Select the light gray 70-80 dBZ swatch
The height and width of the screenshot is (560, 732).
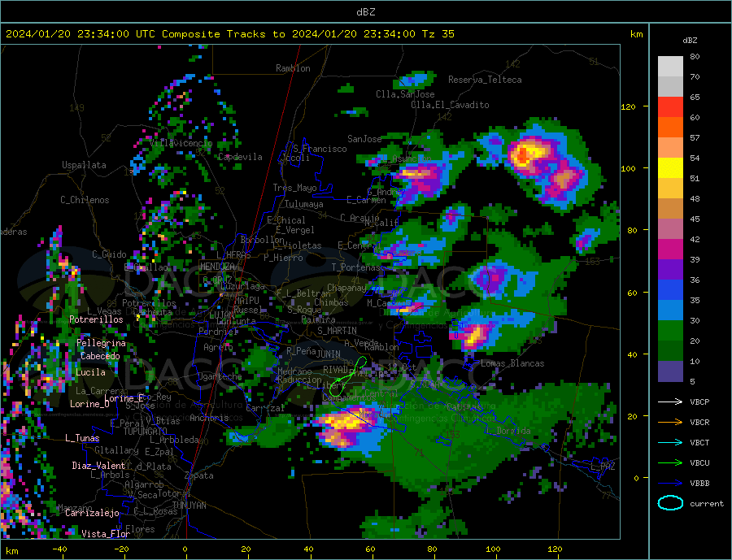point(670,67)
